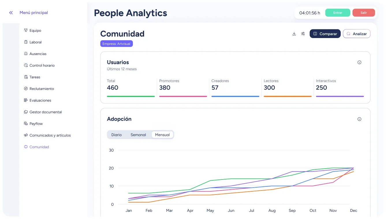This screenshot has width=386, height=219.
Task: Click the Comparar button
Action: 325,34
